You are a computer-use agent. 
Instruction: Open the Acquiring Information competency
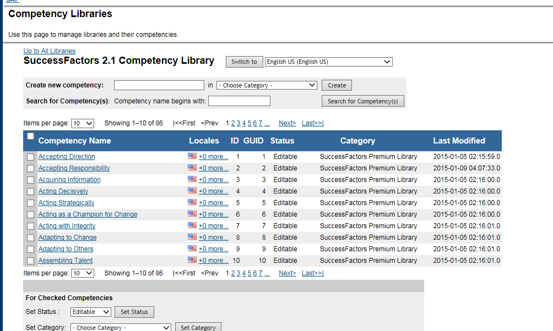coord(69,180)
